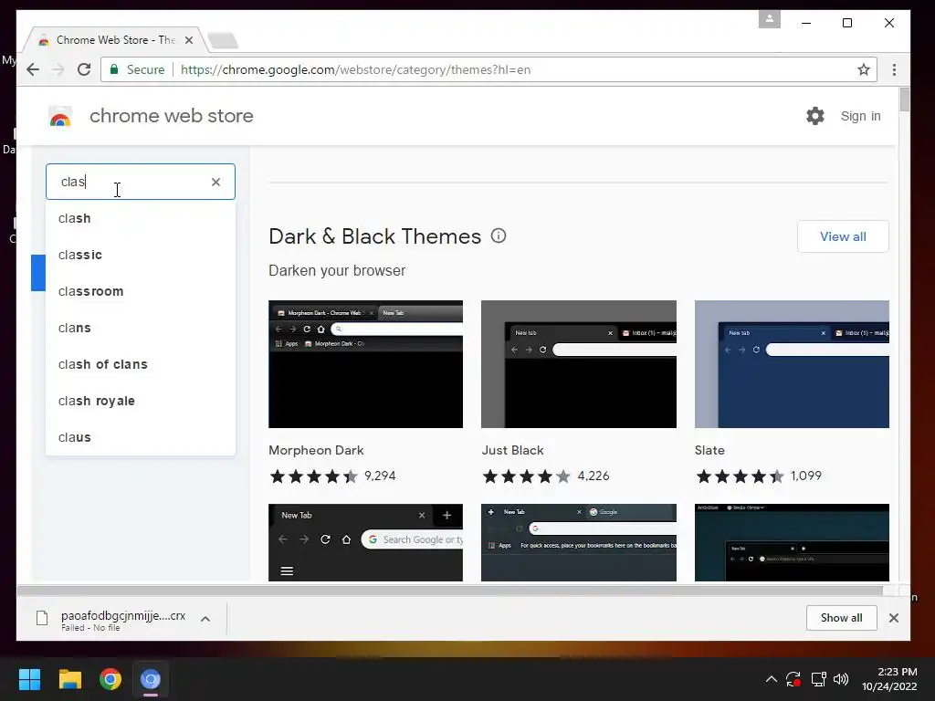Open the Windows Start menu
Screen dimensions: 935x701
click(x=29, y=679)
